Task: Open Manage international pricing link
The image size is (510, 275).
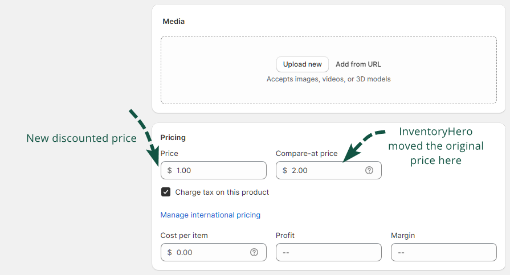Action: pos(210,215)
